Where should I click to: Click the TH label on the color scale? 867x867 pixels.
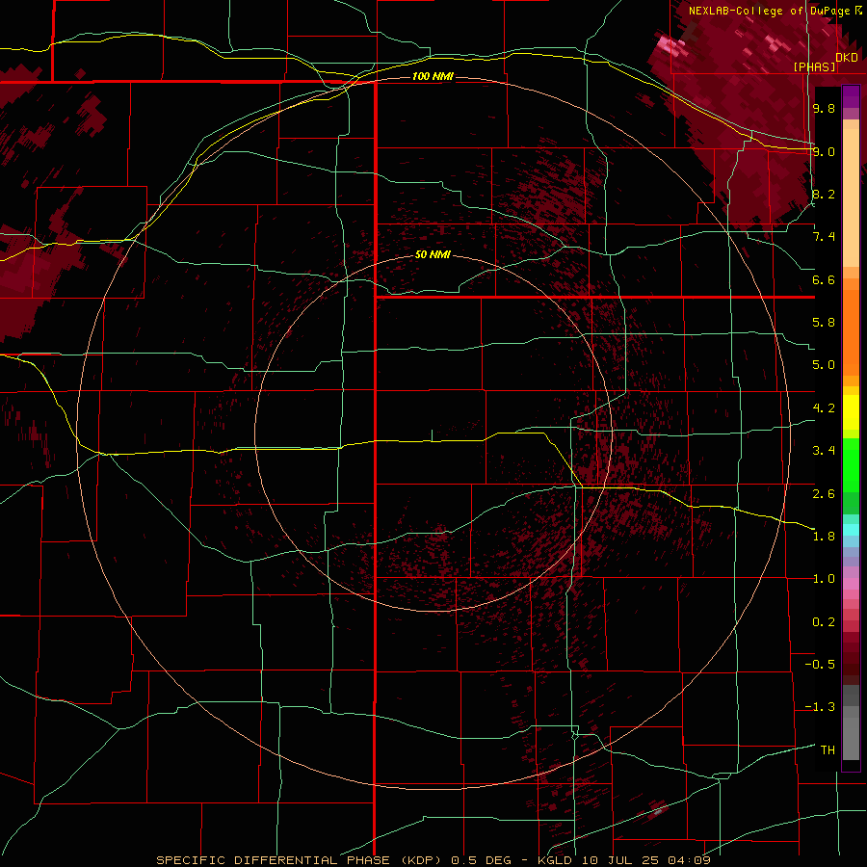click(x=828, y=750)
